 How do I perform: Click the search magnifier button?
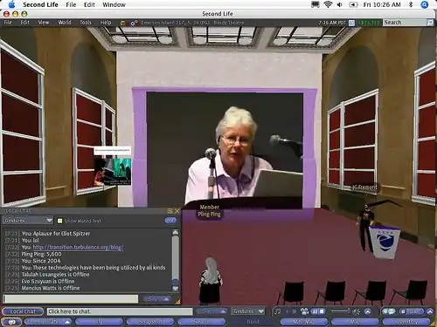430,23
